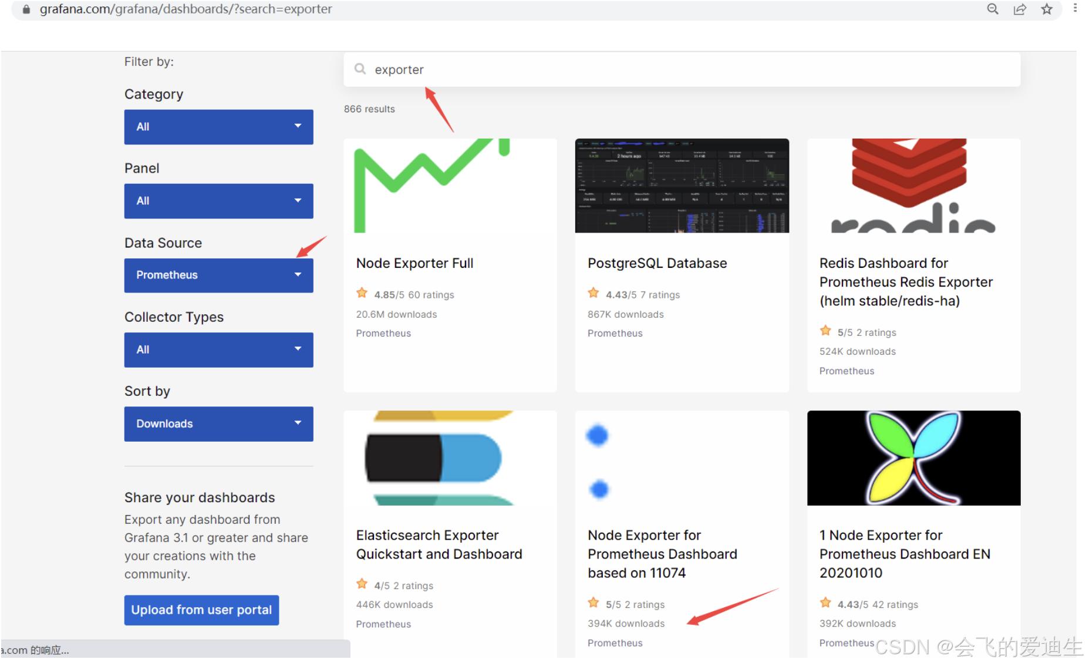Click the search magnifier icon in the search box
The width and height of the screenshot is (1086, 666).
click(360, 69)
